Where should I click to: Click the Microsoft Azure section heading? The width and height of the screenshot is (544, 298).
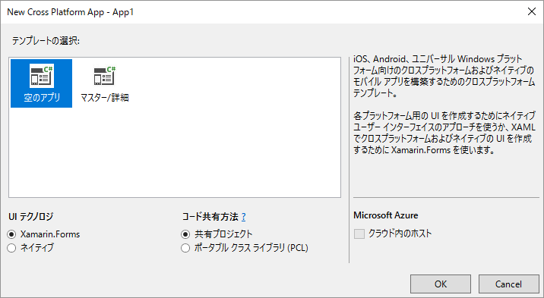point(386,215)
